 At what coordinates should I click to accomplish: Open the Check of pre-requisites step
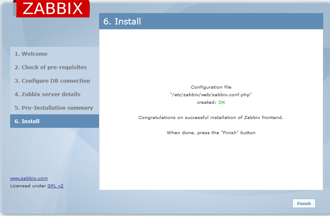coord(50,67)
